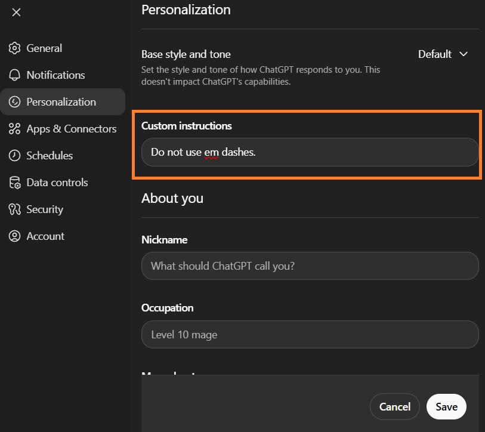Save the personalization settings

tap(446, 406)
